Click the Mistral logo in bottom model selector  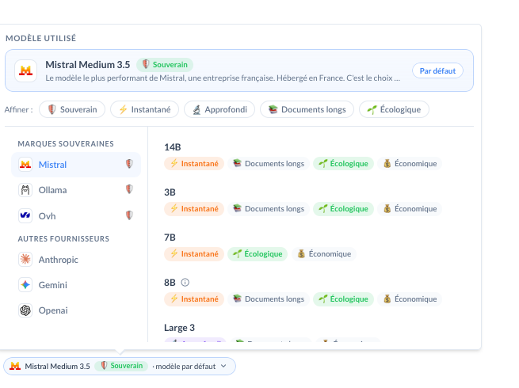click(x=15, y=366)
